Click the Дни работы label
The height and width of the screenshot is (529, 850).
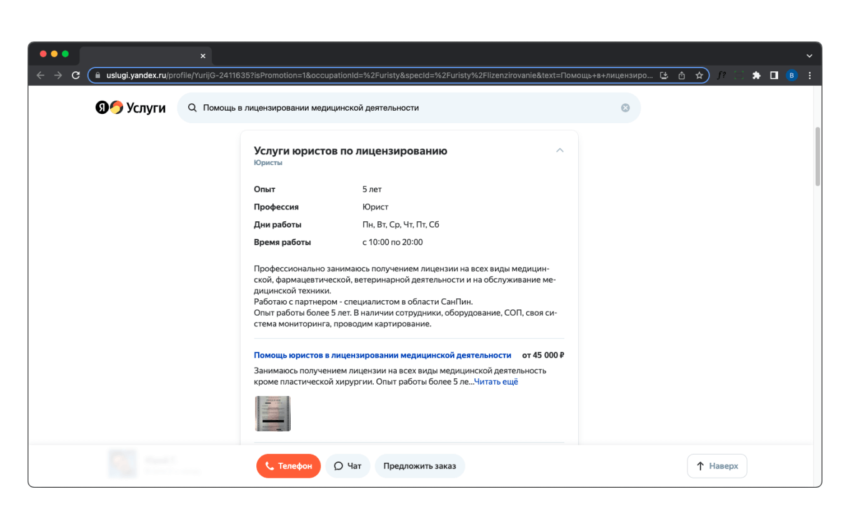click(x=277, y=224)
